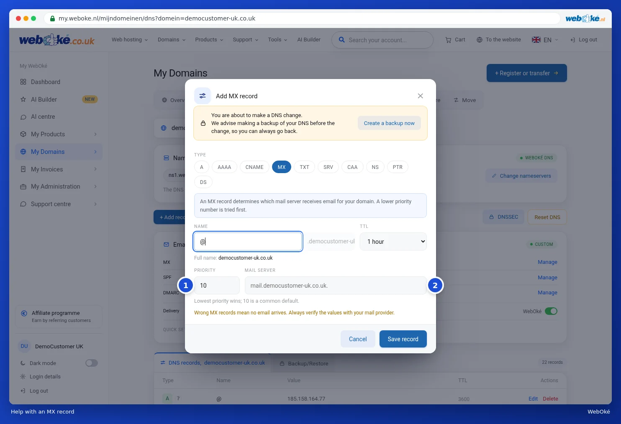The width and height of the screenshot is (621, 424).
Task: Click Save record button
Action: coord(403,339)
